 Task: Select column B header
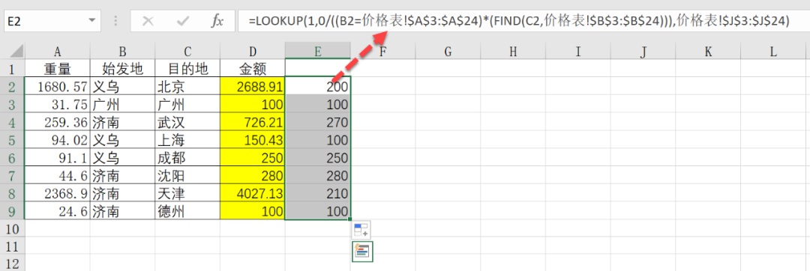point(122,51)
